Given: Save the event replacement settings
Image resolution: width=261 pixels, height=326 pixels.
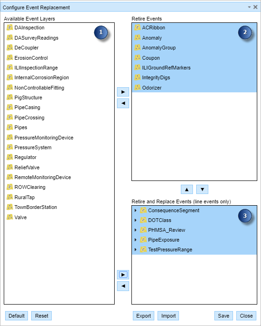Looking at the screenshot, I should 224,316.
